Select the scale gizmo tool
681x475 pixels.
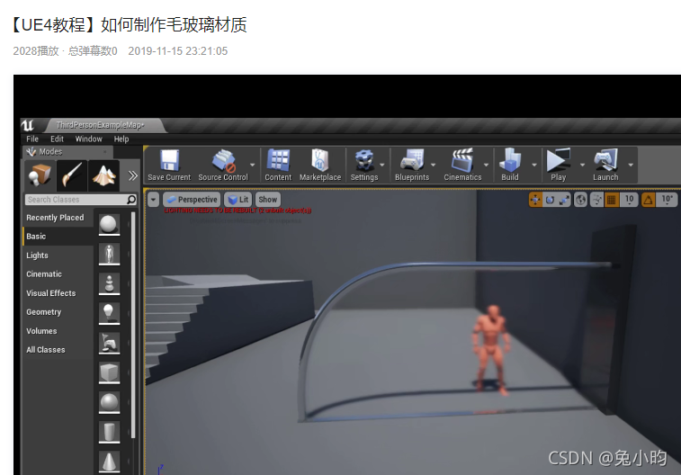click(x=564, y=200)
